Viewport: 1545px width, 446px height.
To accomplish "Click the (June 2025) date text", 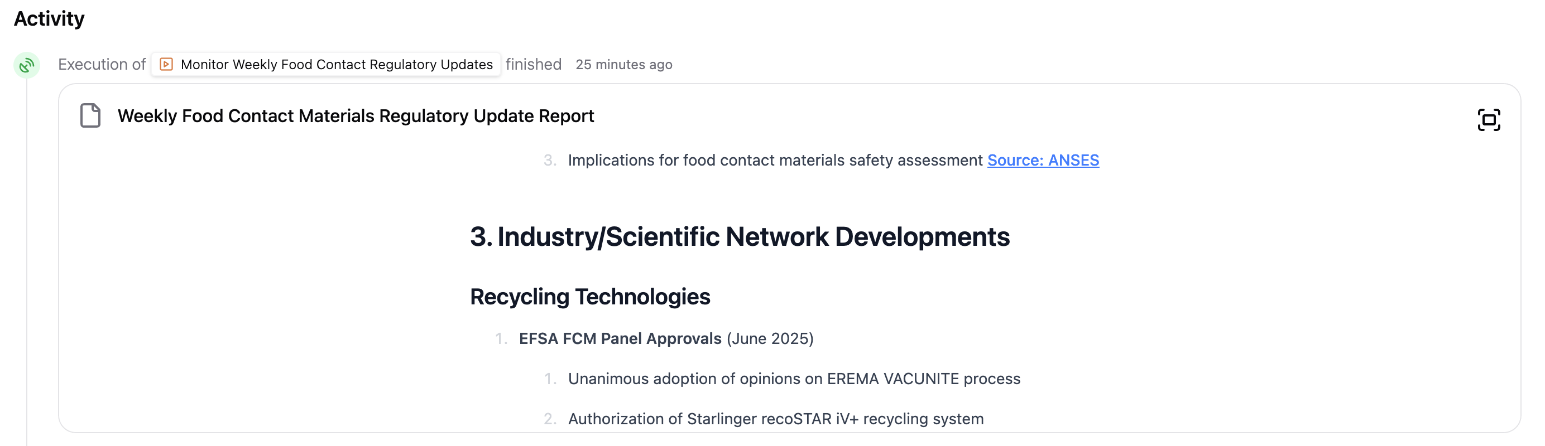I will click(770, 338).
